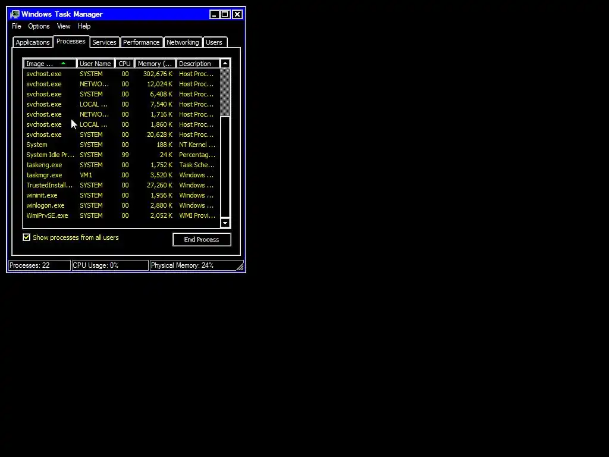Click the Task Manager title bar icon
609x457 pixels.
pyautogui.click(x=15, y=14)
